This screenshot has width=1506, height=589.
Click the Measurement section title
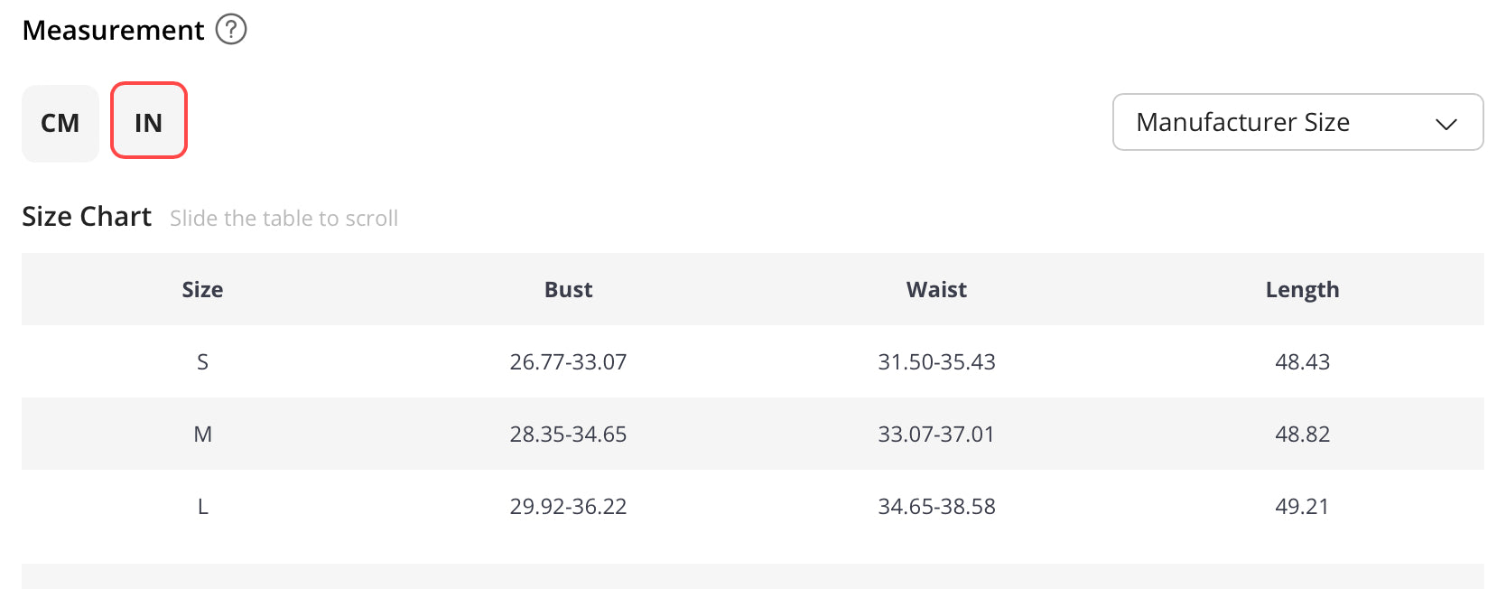(x=113, y=30)
